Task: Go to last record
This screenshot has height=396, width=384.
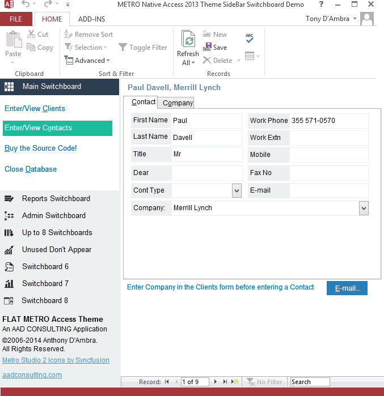Action: [225, 382]
